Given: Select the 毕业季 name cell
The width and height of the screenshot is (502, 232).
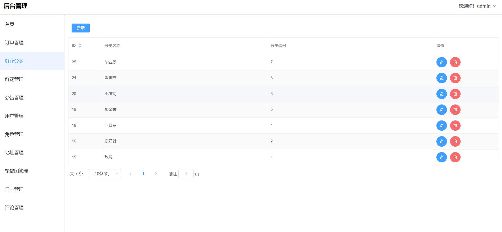Looking at the screenshot, I should click(184, 62).
